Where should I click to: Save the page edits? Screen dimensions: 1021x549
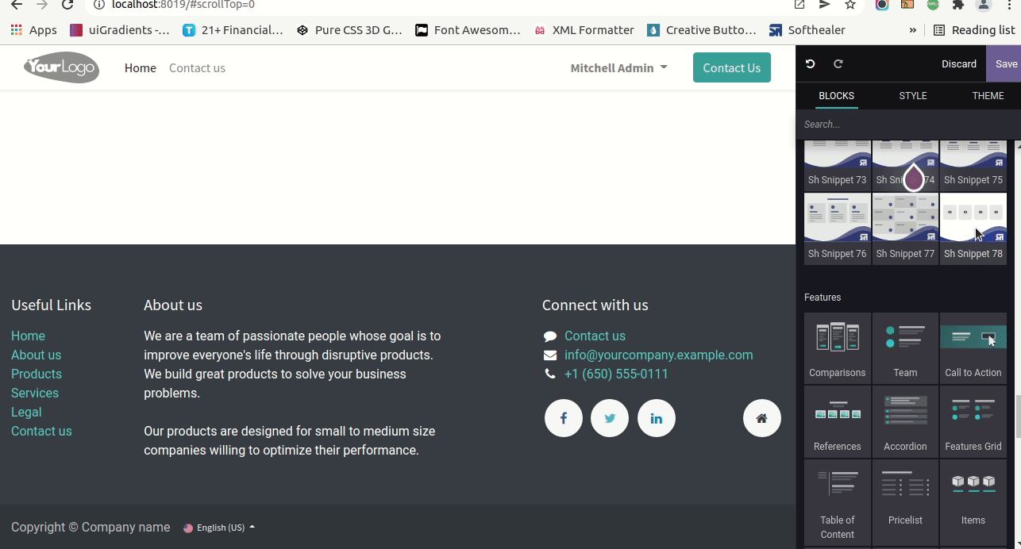pyautogui.click(x=1005, y=64)
